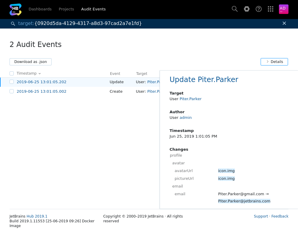Screen dimensions: 298x233
Task: Click the JetBrains Hub logo
Action: pos(15,9)
